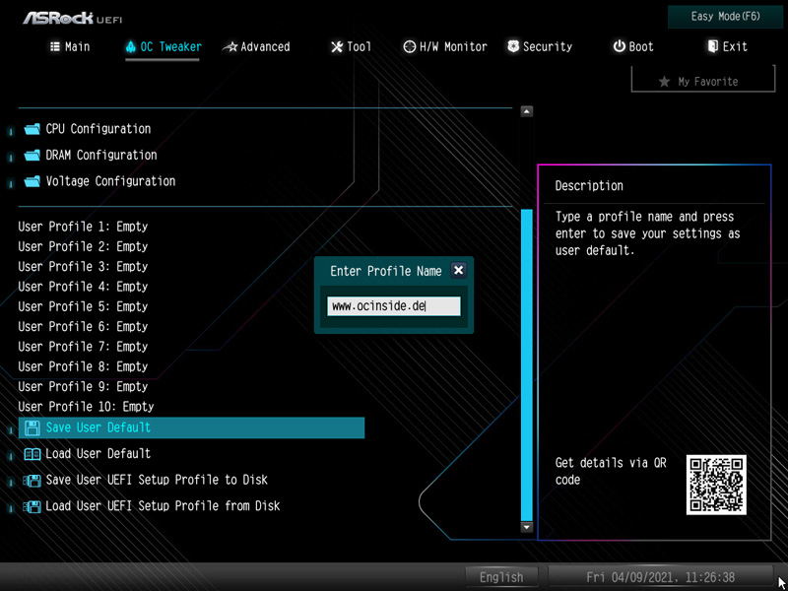Click Load Profile from Disk icon
The width and height of the screenshot is (788, 591).
33,506
